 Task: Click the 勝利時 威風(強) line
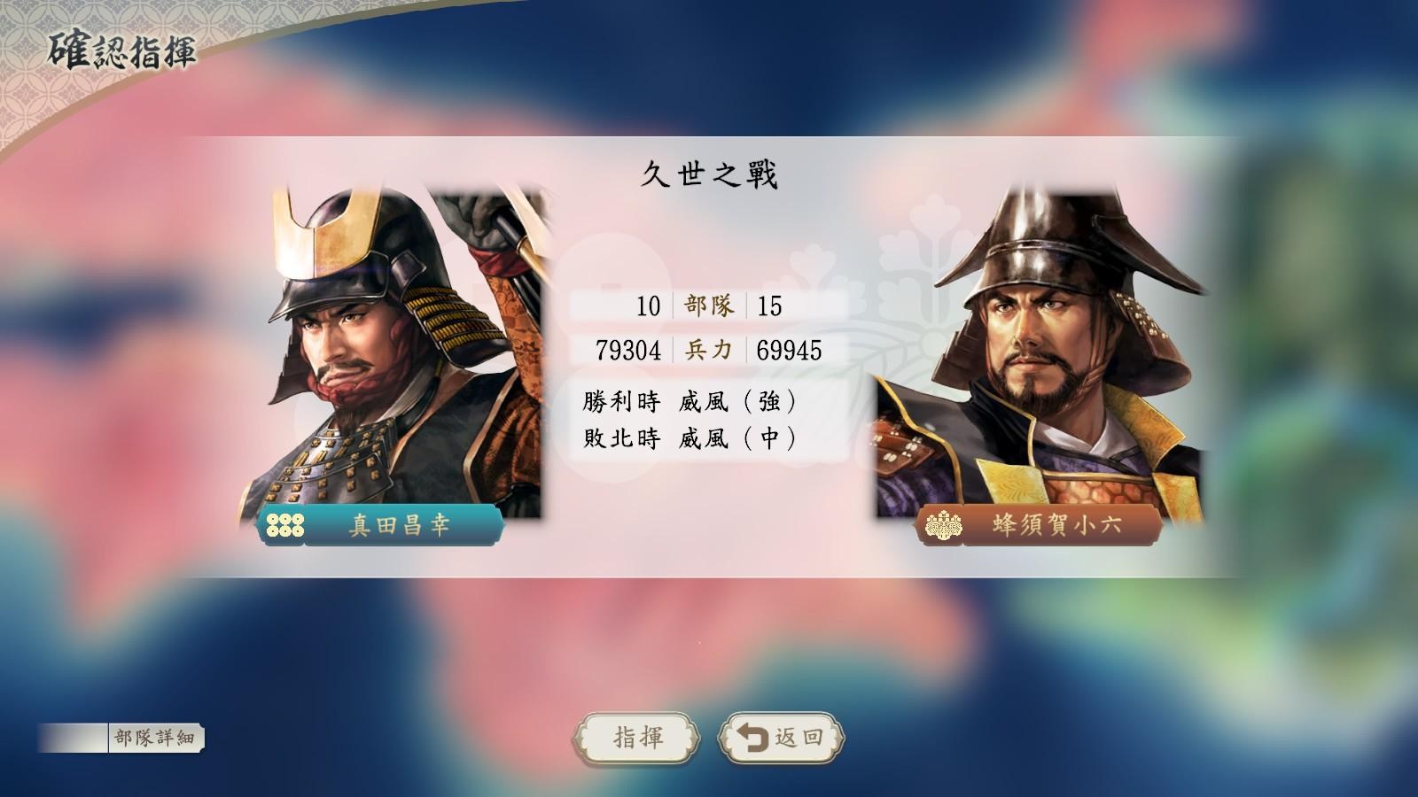690,401
